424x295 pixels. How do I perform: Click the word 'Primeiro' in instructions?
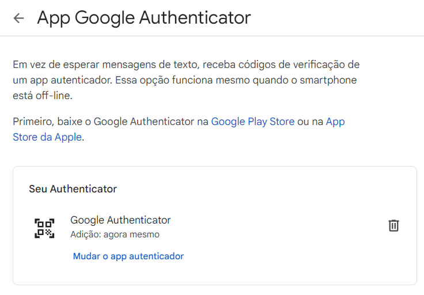pyautogui.click(x=33, y=122)
